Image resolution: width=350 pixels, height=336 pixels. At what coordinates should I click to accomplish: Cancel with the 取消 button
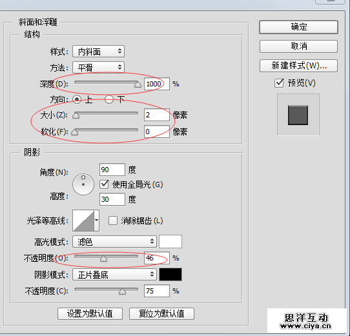point(298,46)
